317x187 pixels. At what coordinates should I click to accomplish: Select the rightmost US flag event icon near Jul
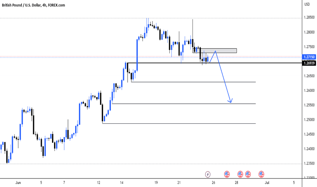(x=261, y=174)
